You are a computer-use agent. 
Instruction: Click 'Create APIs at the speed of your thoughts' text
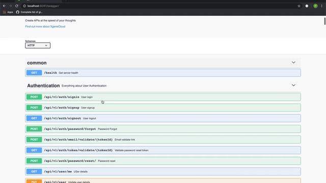click(x=50, y=20)
